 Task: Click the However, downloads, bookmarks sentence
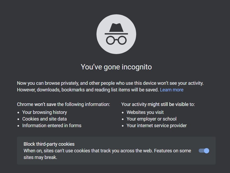(x=88, y=90)
